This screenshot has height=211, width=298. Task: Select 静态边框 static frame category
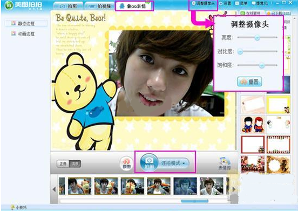pos(26,24)
